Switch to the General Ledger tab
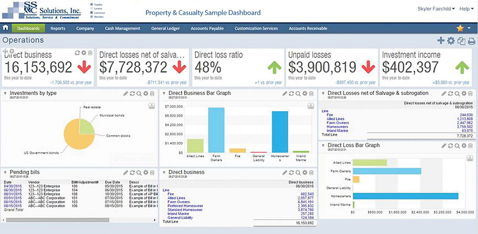This screenshot has height=234, width=478. pos(166,28)
